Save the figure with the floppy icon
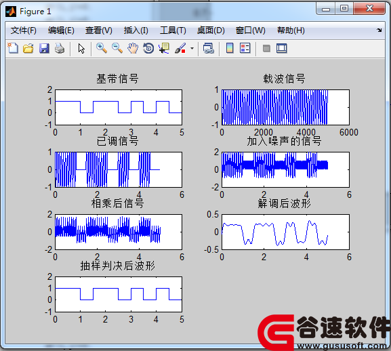391x351 pixels. 44,48
